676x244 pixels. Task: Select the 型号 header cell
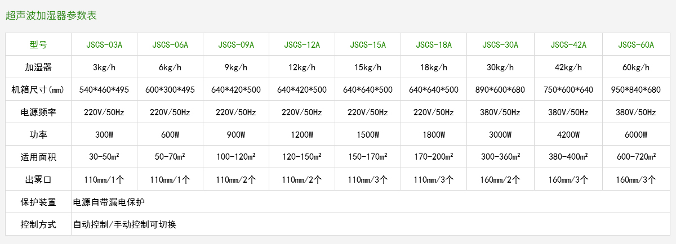[38, 45]
